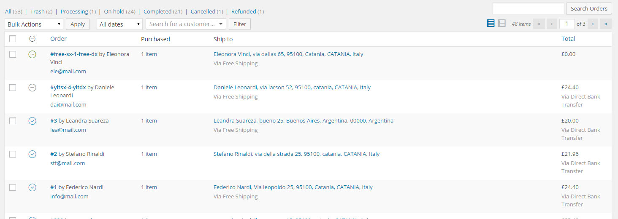
Task: Check the select-all orders checkbox
Action: tap(13, 39)
